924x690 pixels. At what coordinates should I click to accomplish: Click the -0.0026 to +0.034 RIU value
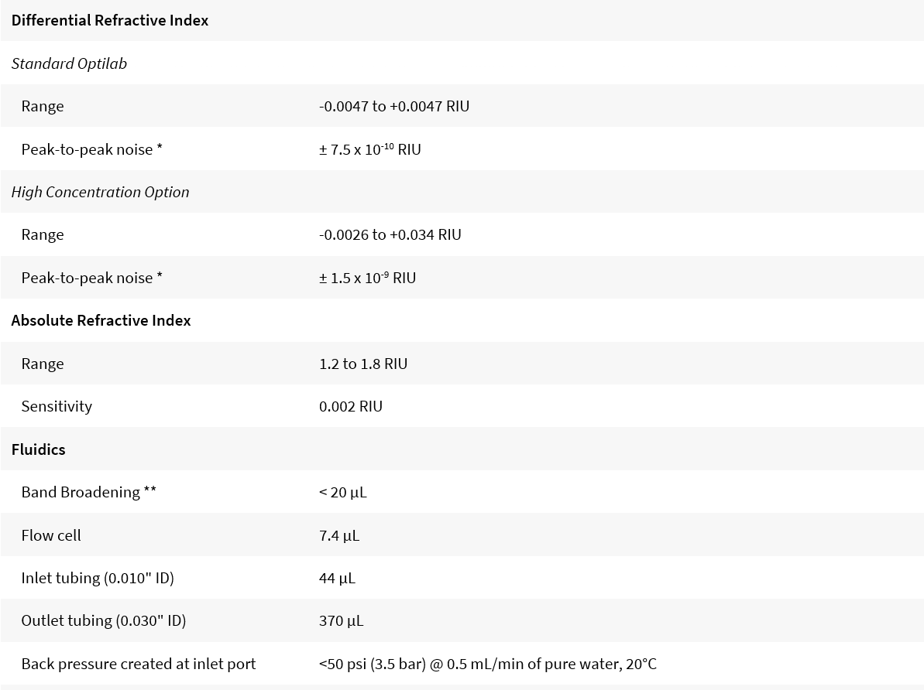coord(390,234)
